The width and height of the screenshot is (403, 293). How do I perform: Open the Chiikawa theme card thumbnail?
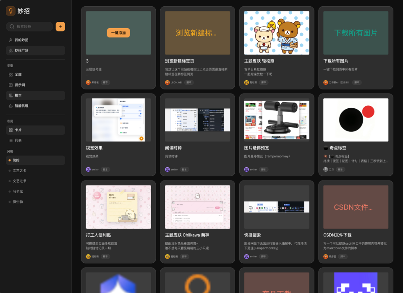pyautogui.click(x=197, y=207)
